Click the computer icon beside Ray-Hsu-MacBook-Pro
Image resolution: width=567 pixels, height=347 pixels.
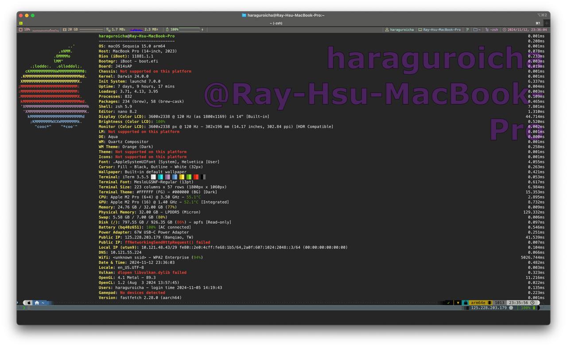[420, 30]
